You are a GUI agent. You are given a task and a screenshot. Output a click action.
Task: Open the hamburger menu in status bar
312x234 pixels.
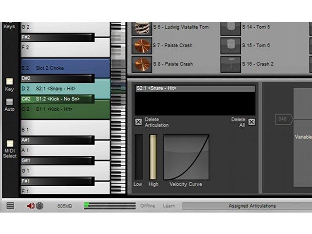(x=10, y=206)
